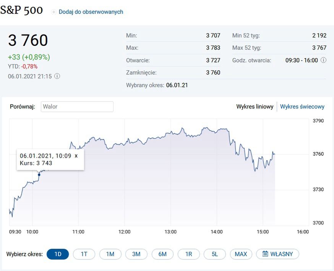Switch to Wykres świecowy view
The height and width of the screenshot is (271, 334).
(302, 107)
